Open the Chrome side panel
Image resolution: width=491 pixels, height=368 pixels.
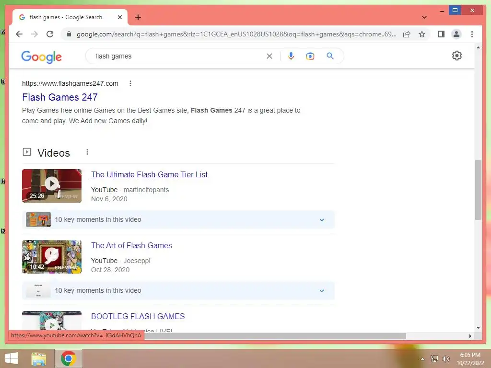[x=441, y=34]
